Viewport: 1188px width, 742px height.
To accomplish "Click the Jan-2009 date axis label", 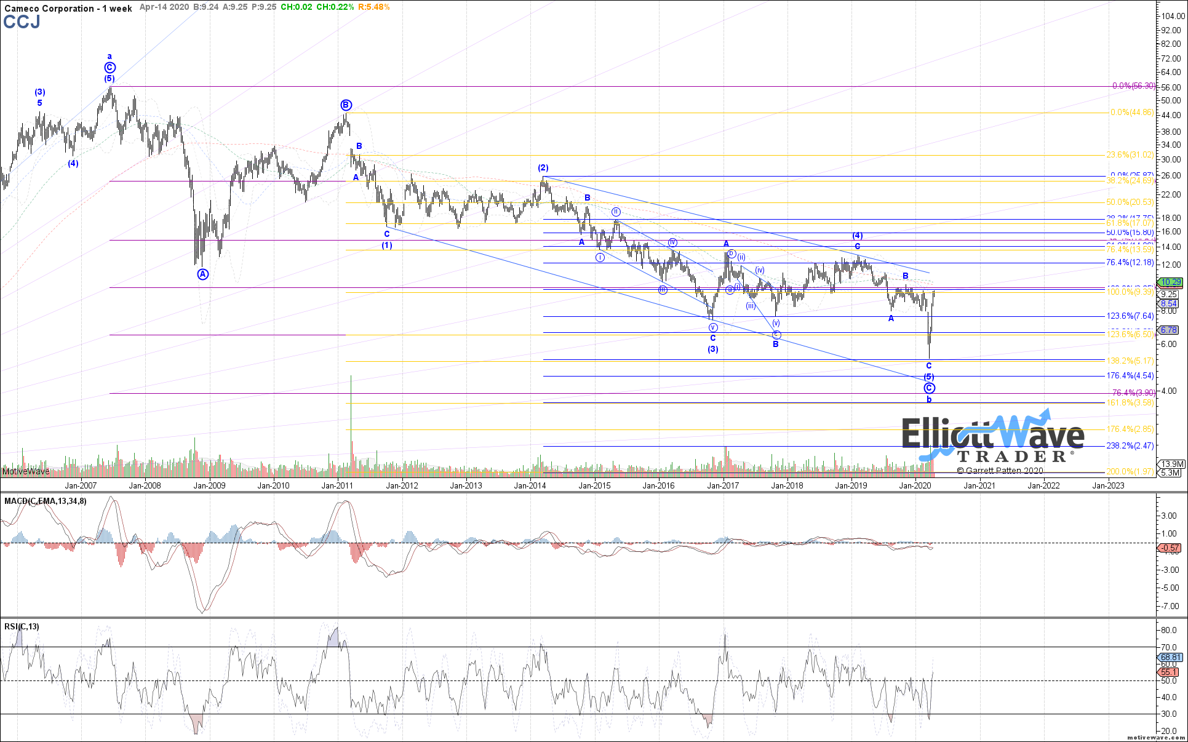I will coord(209,485).
